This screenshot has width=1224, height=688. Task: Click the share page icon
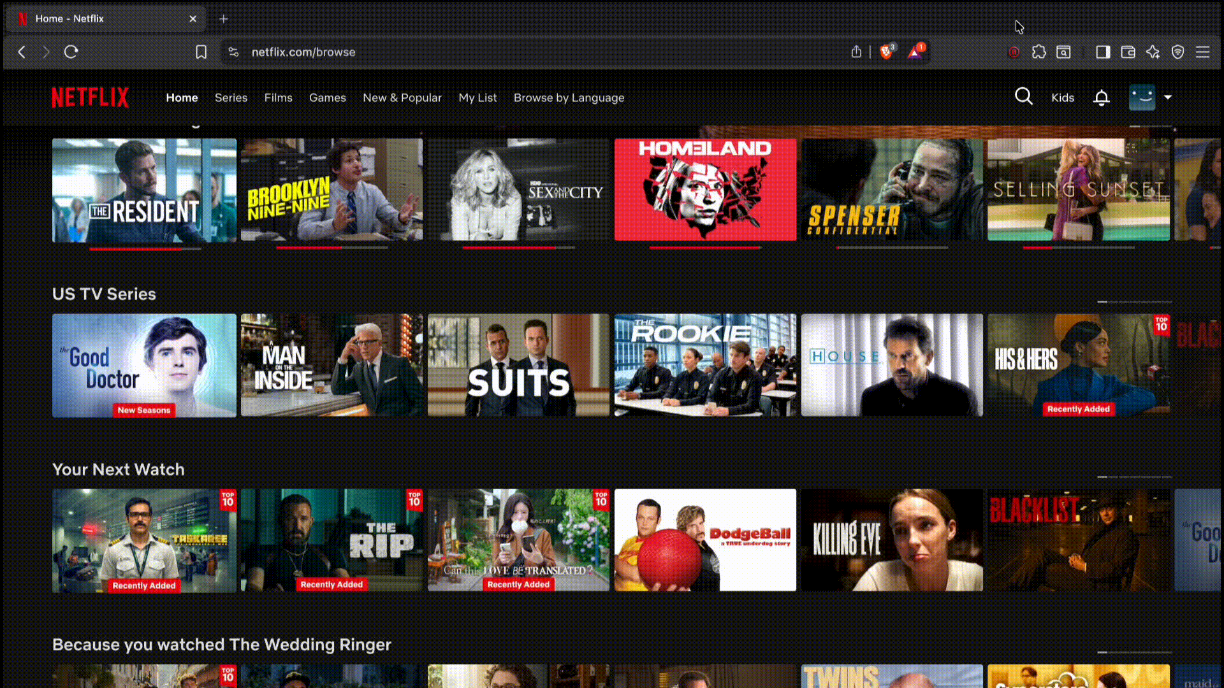click(x=856, y=52)
